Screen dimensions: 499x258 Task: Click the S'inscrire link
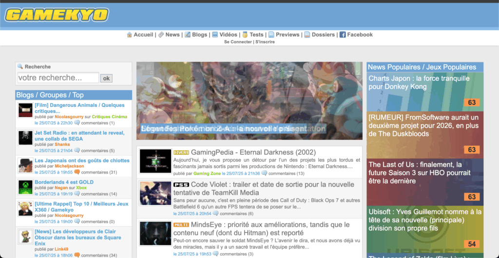pyautogui.click(x=265, y=42)
